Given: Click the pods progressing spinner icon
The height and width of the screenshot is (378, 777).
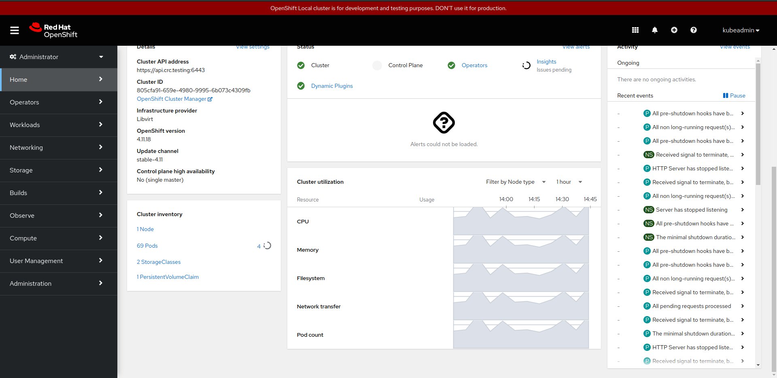Looking at the screenshot, I should tap(267, 246).
